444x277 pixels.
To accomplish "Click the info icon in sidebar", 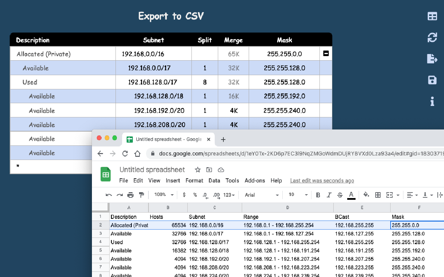I will pyautogui.click(x=432, y=101).
